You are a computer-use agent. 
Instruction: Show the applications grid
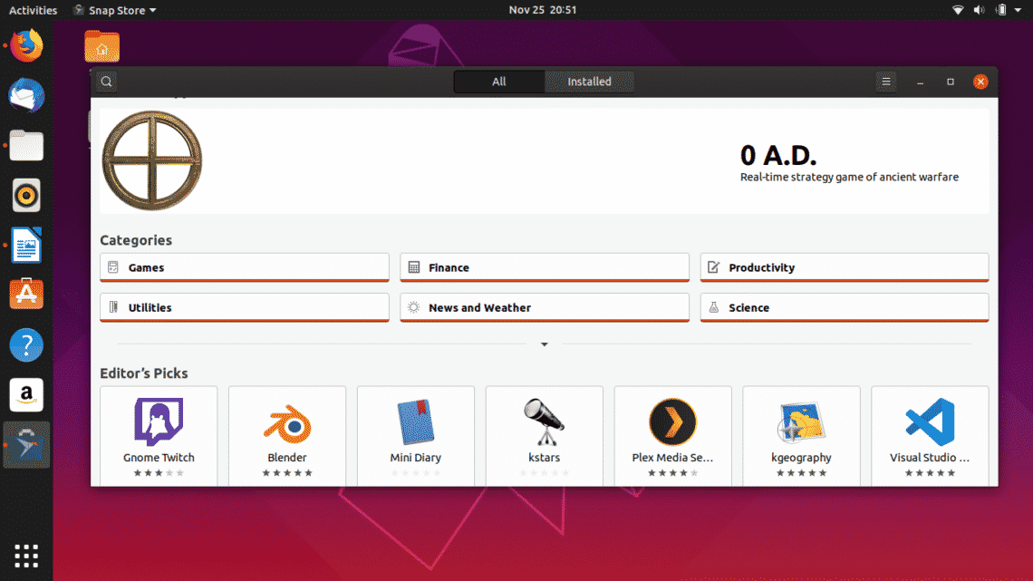tap(26, 556)
